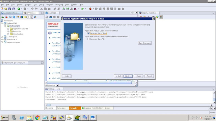Expand the Web Content folder
Image resolution: width=216 pixels, height=121 pixels.
pyautogui.click(x=8, y=34)
